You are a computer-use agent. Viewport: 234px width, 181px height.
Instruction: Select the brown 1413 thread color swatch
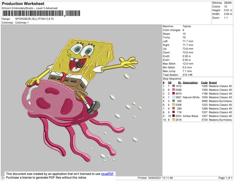tap(174, 86)
